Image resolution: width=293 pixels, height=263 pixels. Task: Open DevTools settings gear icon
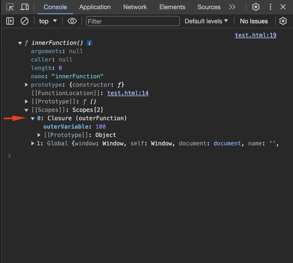(x=256, y=7)
